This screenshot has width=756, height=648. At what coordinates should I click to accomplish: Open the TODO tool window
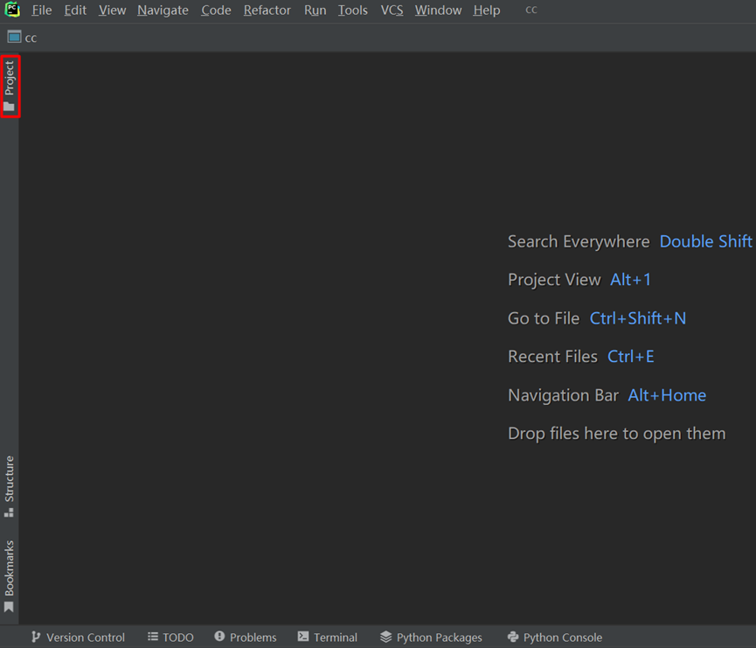[170, 638]
